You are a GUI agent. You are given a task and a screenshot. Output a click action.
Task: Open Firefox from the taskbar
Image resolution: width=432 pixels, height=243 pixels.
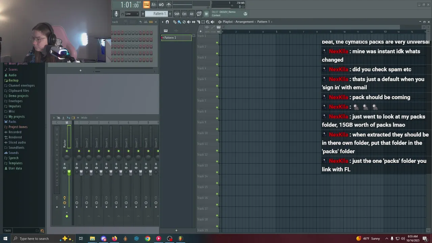point(114,239)
